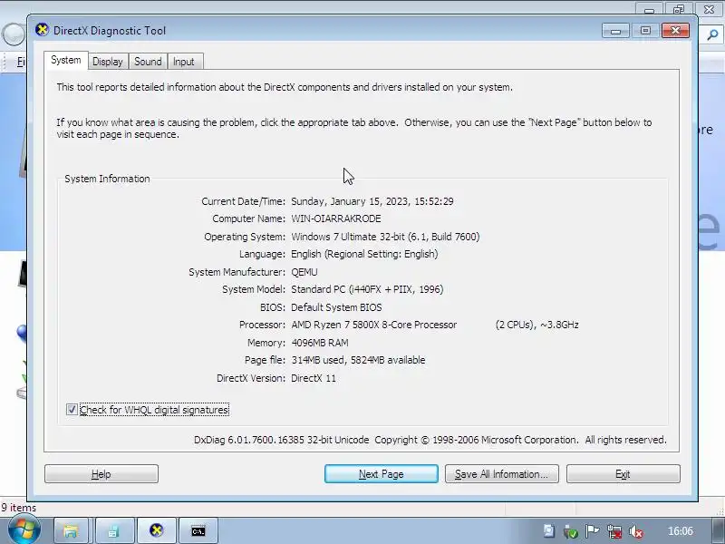Screen dimensions: 725x544
Task: Click the DirectX 11 version value
Action: [x=314, y=378]
